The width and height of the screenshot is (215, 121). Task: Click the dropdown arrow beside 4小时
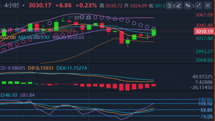pos(24,6)
